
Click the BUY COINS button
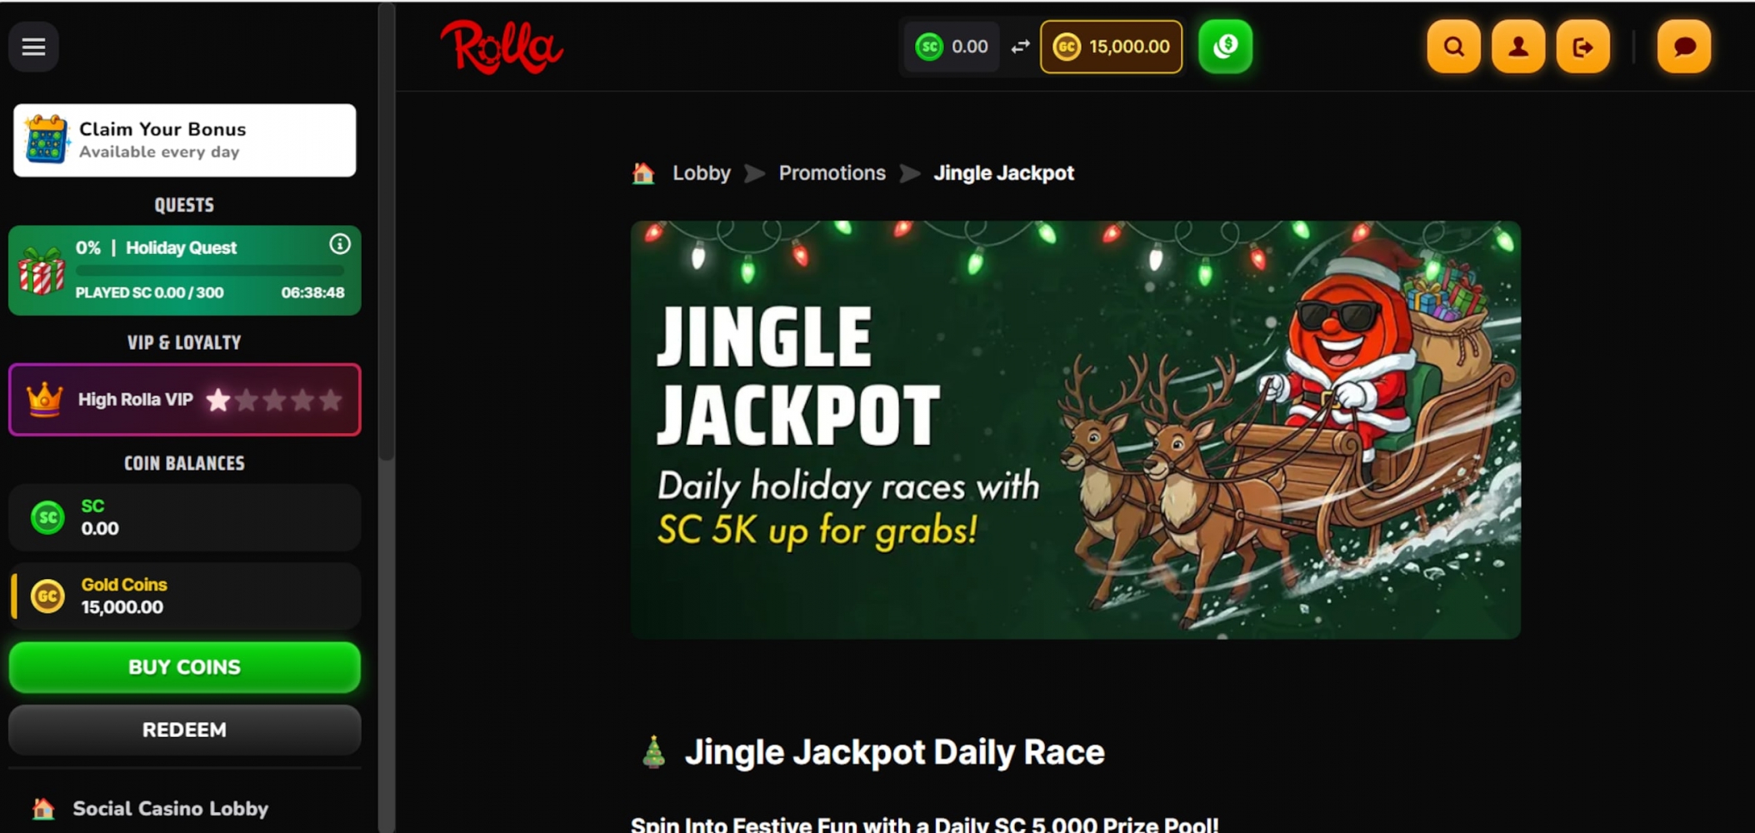click(184, 667)
